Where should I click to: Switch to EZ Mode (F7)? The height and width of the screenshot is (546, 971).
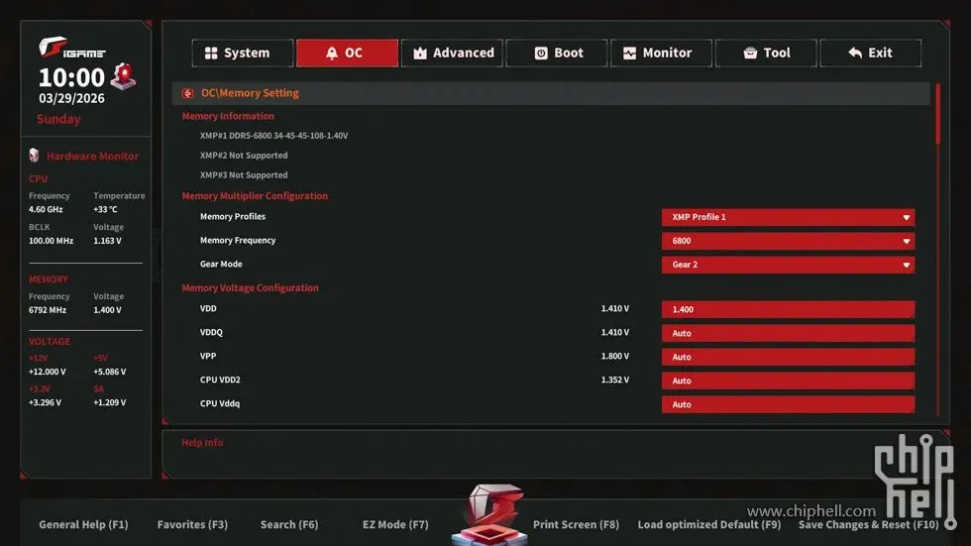(x=395, y=524)
